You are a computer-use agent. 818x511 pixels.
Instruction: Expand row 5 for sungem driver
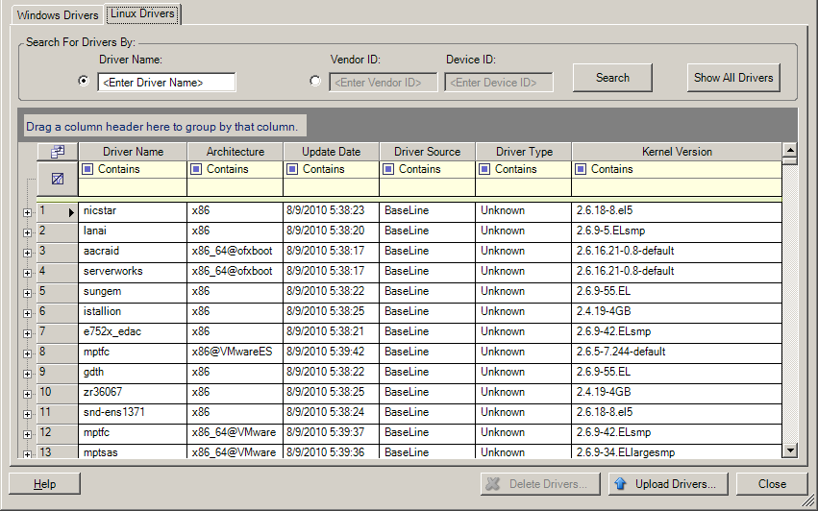point(27,292)
